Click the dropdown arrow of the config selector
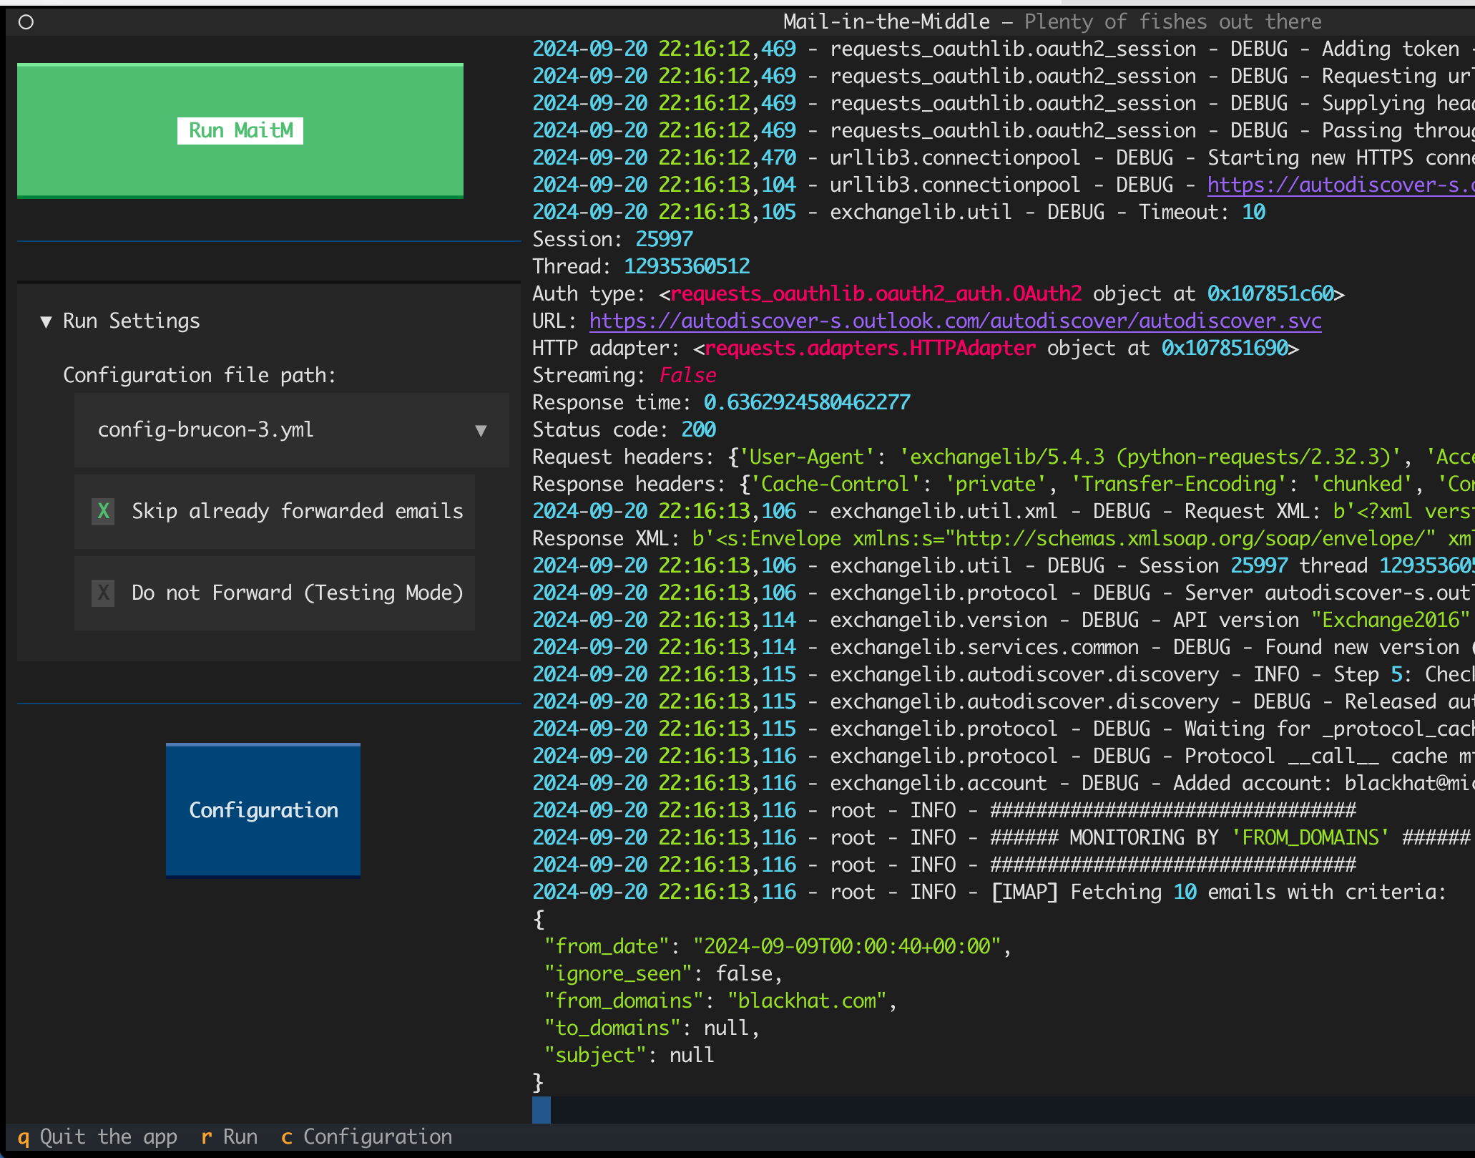The height and width of the screenshot is (1158, 1475). [481, 430]
